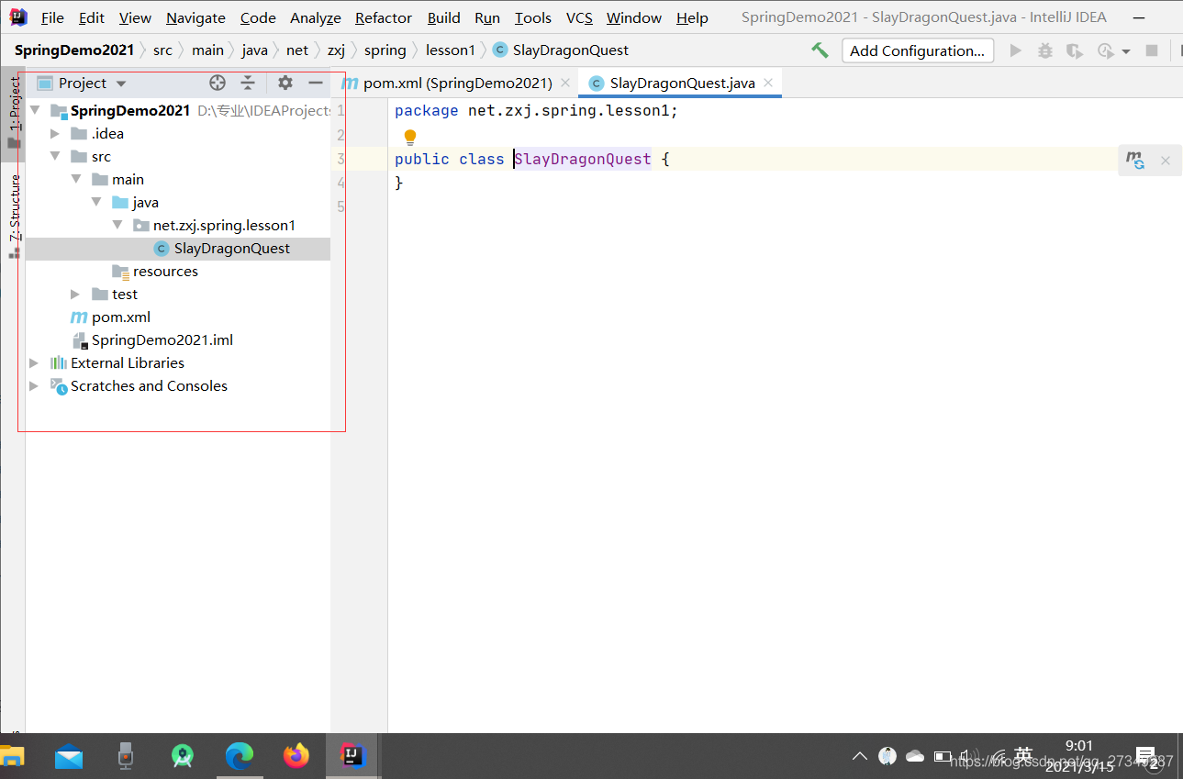This screenshot has width=1183, height=779.
Task: Collapse the main folder
Action: pyautogui.click(x=76, y=179)
